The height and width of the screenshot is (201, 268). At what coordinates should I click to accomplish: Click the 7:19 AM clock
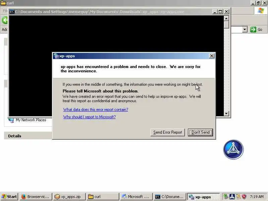257,197
